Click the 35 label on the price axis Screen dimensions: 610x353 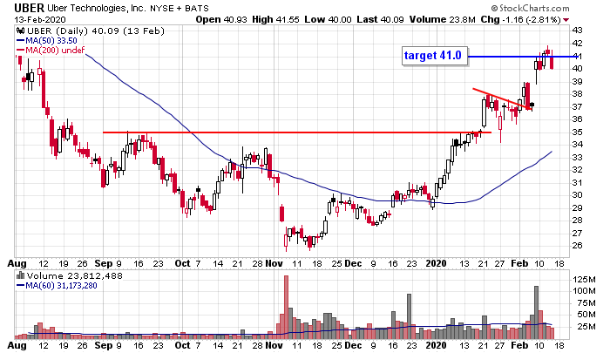pyautogui.click(x=577, y=132)
